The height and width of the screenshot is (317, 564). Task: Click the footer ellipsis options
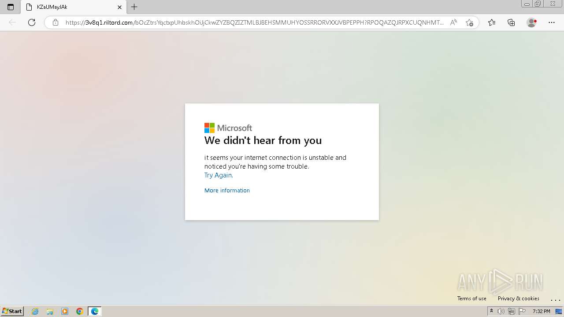click(x=555, y=299)
